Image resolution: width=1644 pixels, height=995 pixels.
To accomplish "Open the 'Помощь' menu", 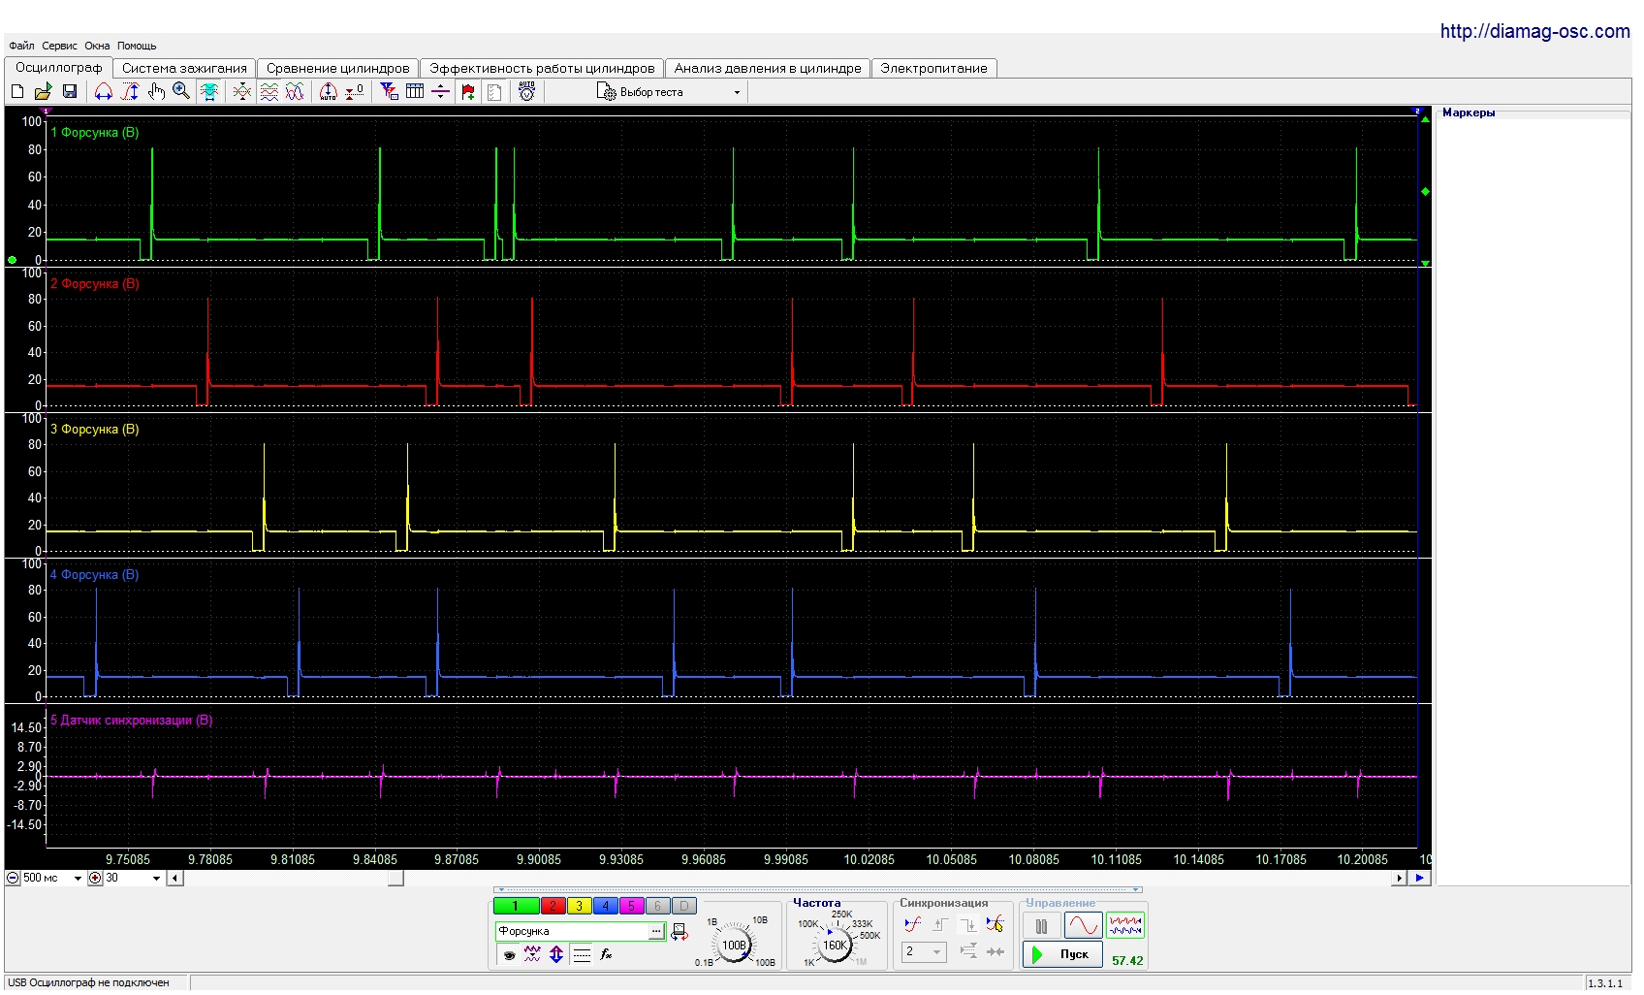I will (x=137, y=46).
